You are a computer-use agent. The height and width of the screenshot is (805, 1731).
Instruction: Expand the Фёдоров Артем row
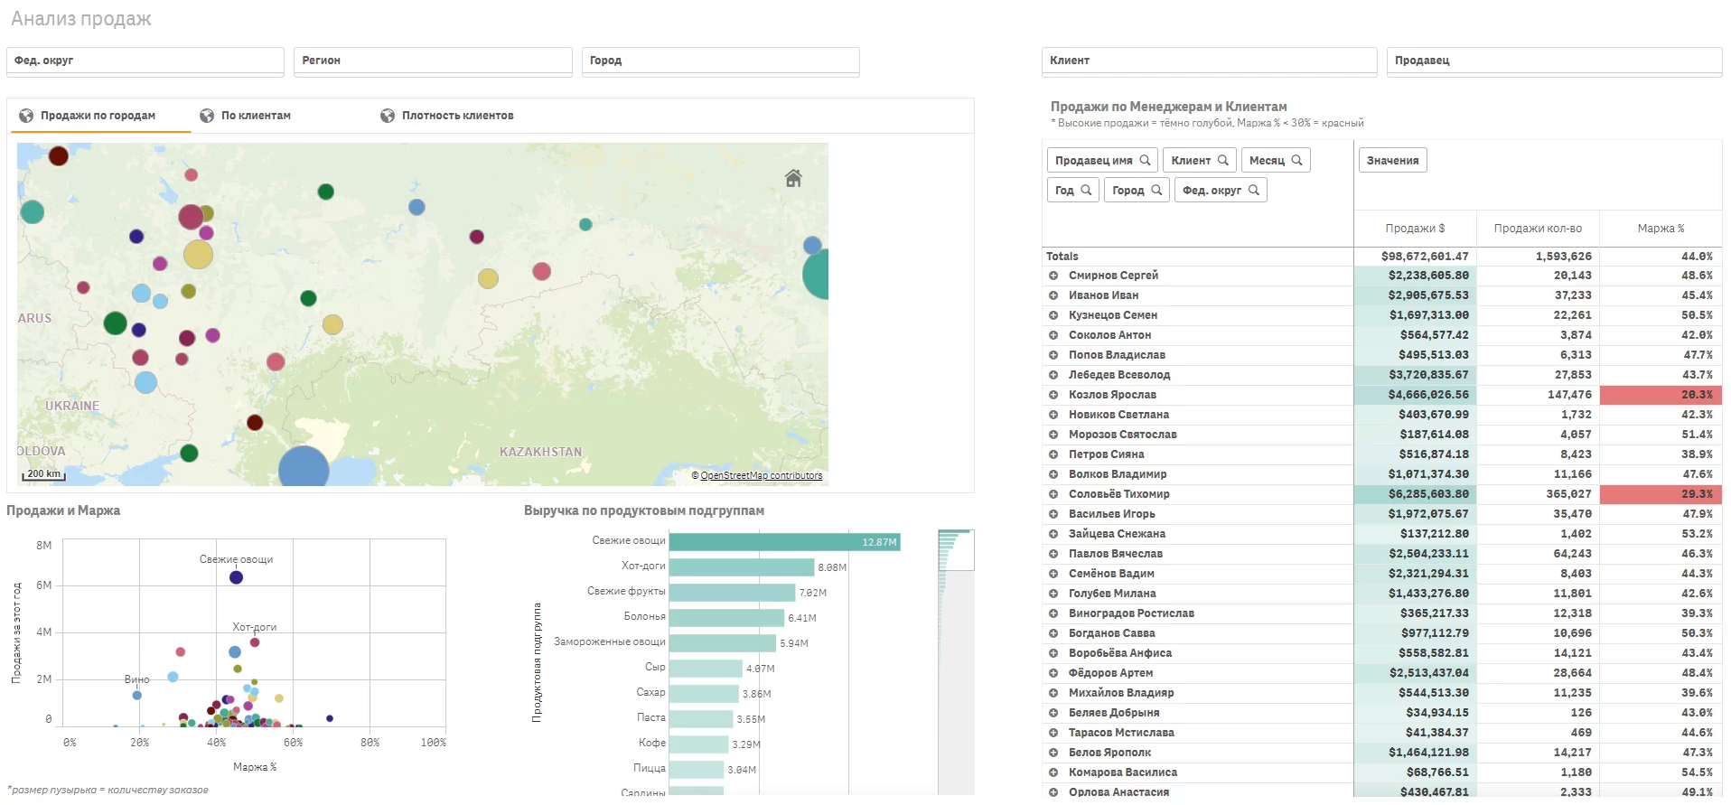[1053, 673]
